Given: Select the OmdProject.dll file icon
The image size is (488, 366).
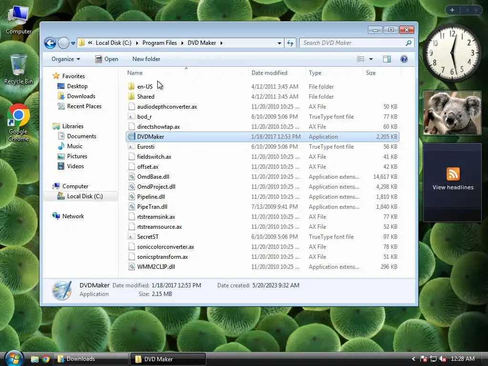Looking at the screenshot, I should [132, 187].
